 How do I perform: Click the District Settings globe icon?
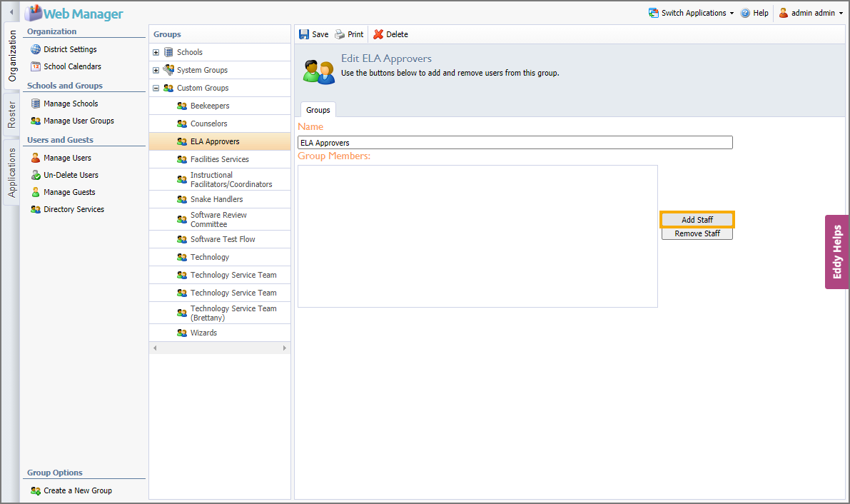[36, 49]
